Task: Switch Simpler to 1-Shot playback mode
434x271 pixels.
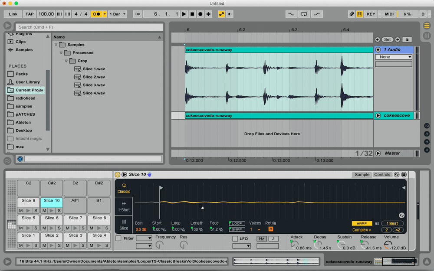Action: [x=123, y=206]
